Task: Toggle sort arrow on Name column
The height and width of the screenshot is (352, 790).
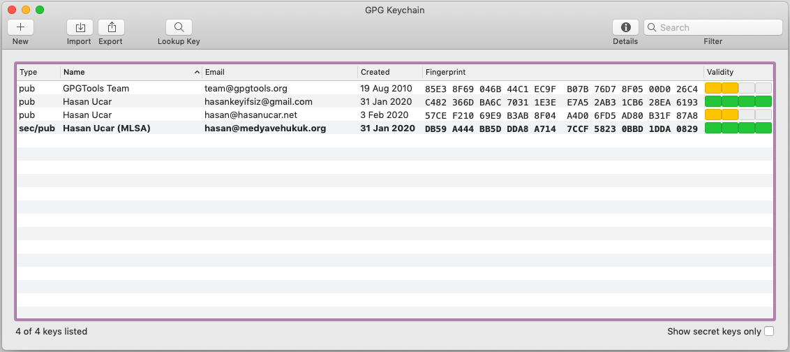Action: (196, 72)
